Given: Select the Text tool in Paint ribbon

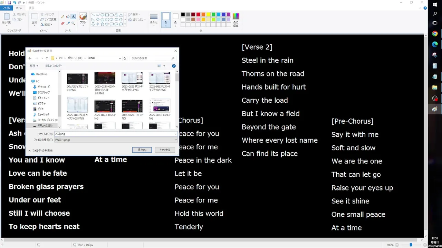Looking at the screenshot, I should click(x=73, y=17).
